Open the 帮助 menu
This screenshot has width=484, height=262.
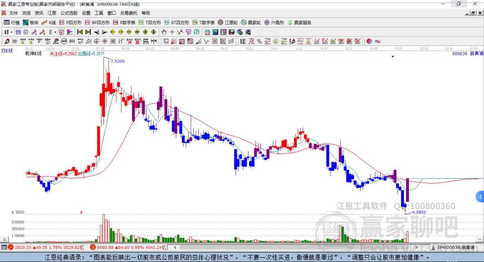146,13
